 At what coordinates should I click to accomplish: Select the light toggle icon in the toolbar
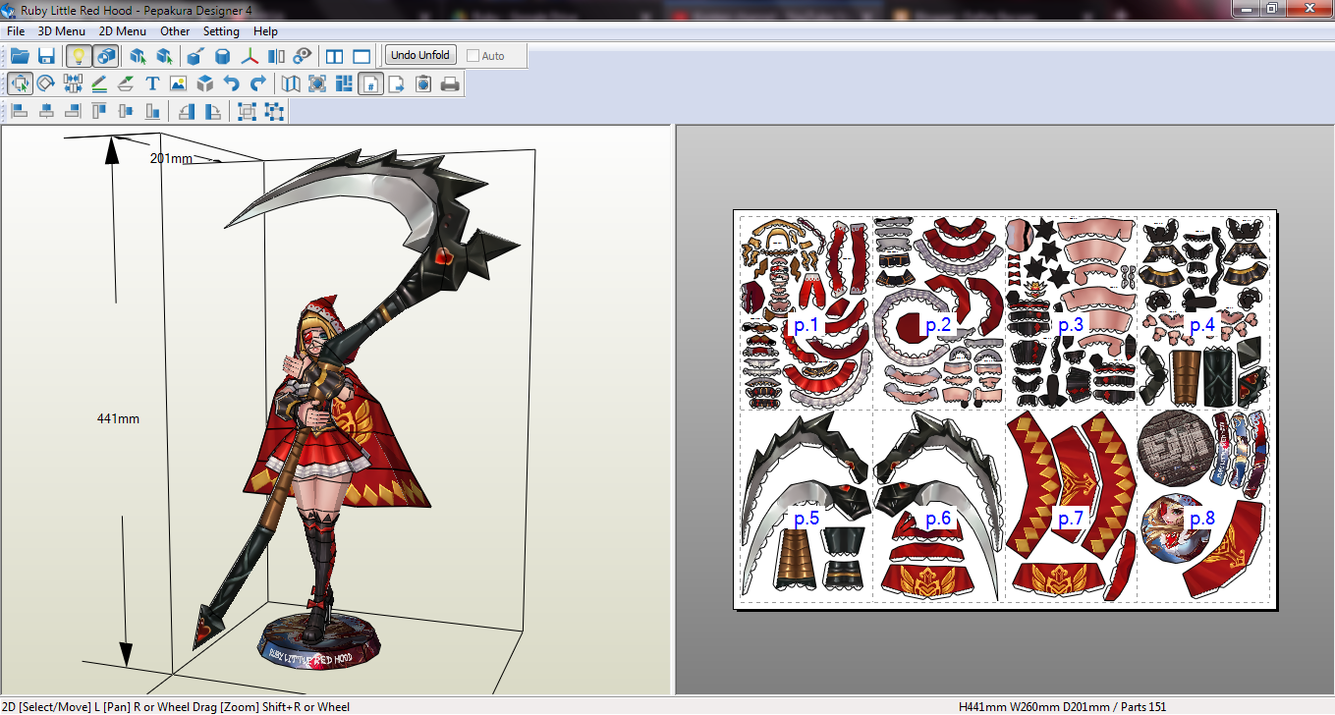click(x=81, y=56)
